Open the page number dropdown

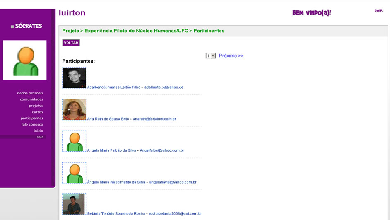click(x=211, y=56)
